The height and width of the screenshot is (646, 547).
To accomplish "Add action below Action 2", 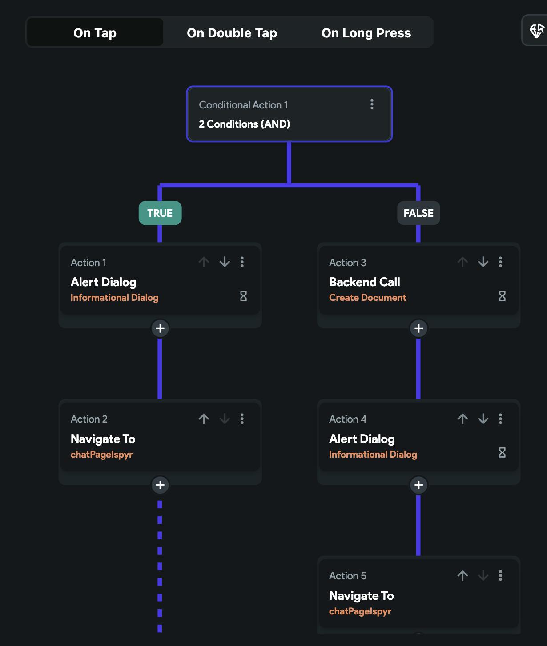I will (160, 485).
